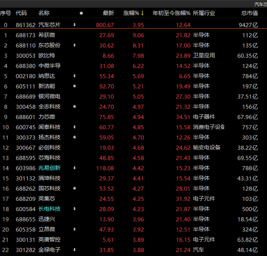
Task: Click the 名称 column header
Action: coord(44,13)
